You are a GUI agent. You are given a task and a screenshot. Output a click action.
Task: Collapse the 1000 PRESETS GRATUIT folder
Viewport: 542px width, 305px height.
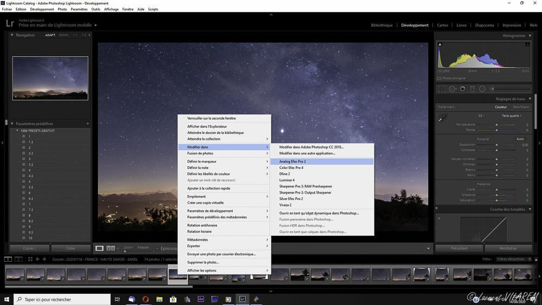coord(17,131)
